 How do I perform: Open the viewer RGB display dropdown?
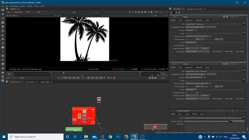28,12
